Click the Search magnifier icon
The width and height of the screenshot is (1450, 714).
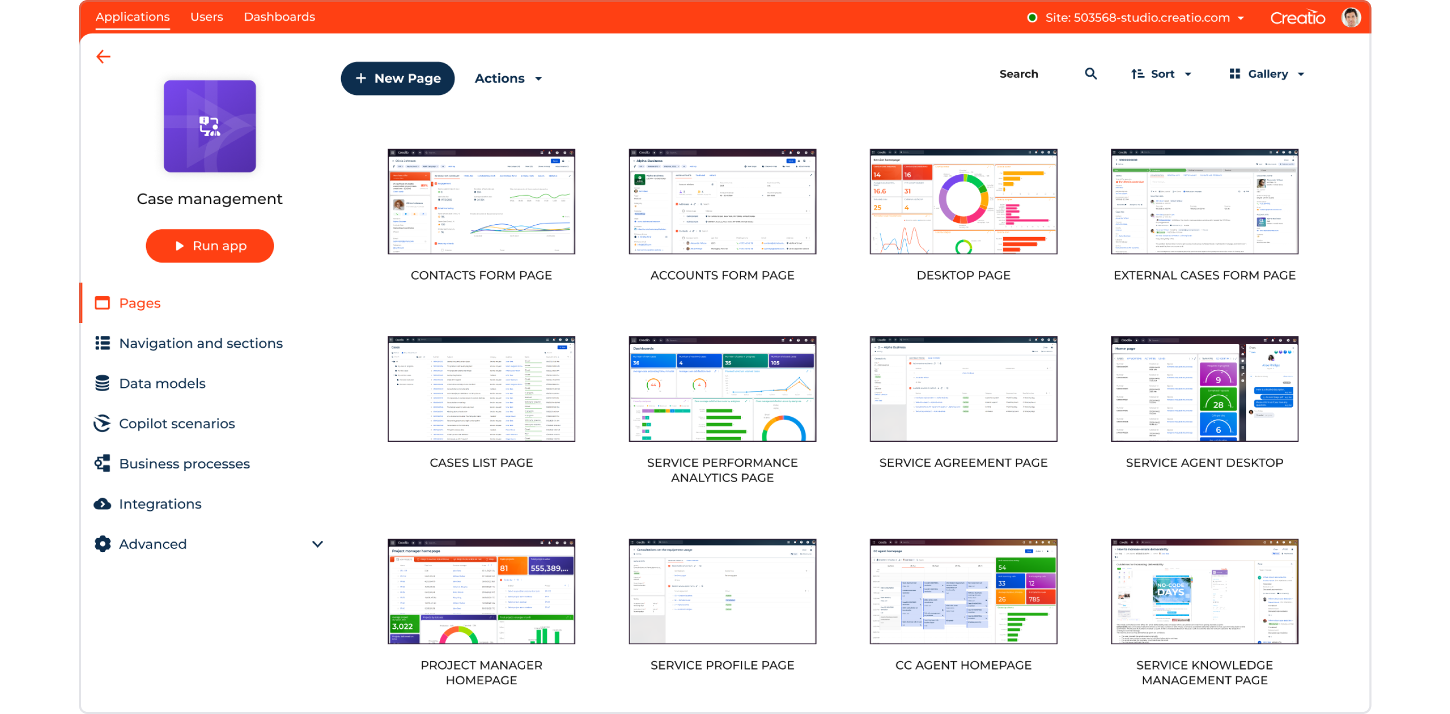pyautogui.click(x=1090, y=74)
